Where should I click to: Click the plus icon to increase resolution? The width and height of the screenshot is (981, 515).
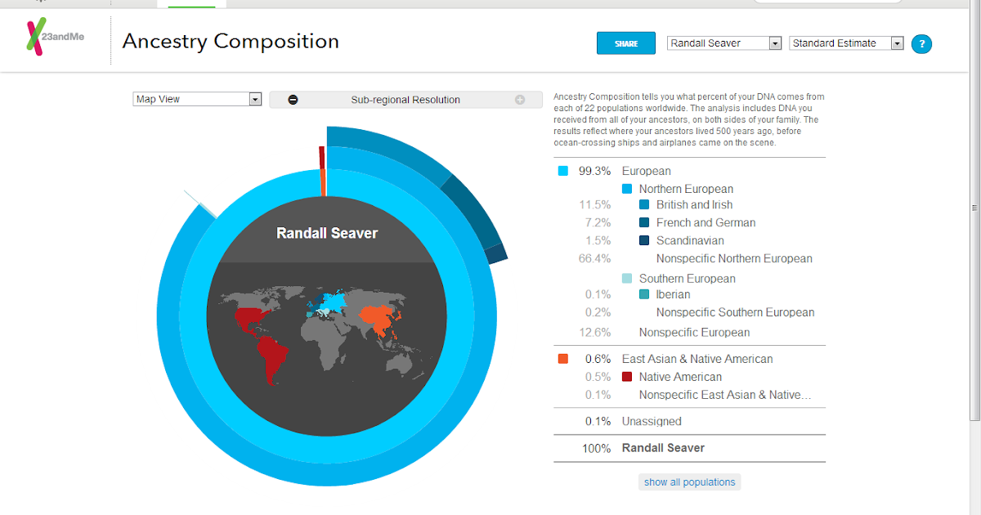[x=520, y=99]
